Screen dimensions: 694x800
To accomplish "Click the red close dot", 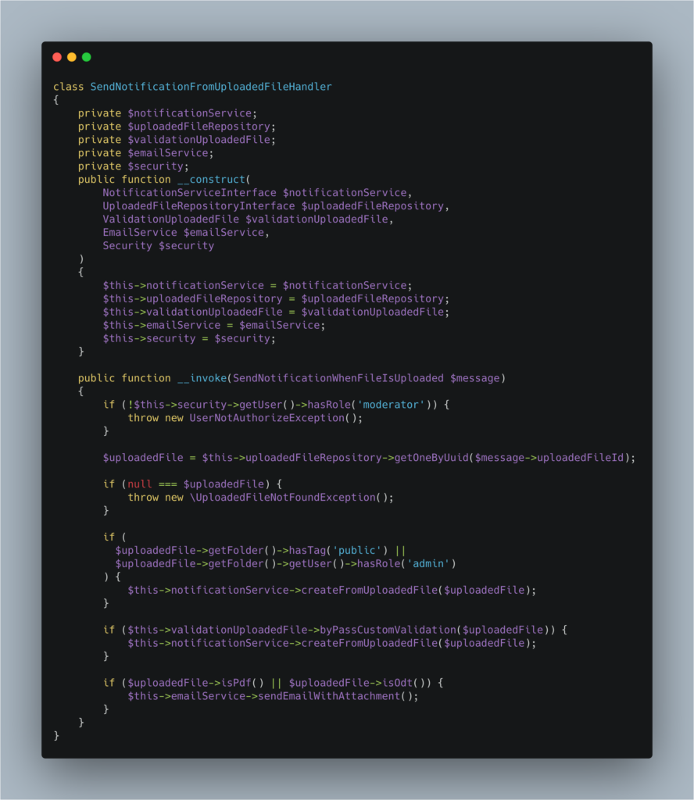I will 57,57.
